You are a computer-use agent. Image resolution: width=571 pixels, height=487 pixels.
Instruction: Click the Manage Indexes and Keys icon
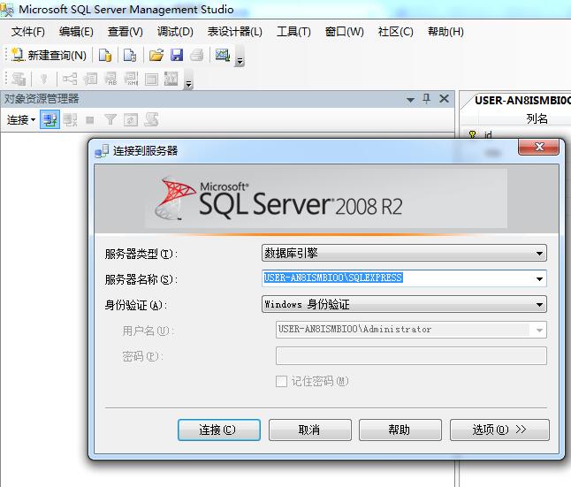click(x=91, y=79)
